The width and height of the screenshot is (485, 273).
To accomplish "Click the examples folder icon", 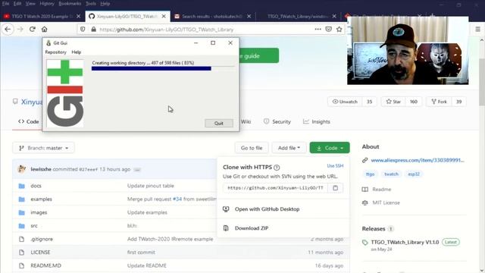I will 22,199.
